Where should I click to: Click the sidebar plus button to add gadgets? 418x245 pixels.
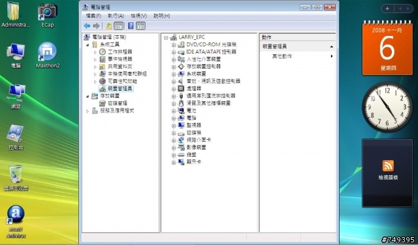coord(387,8)
